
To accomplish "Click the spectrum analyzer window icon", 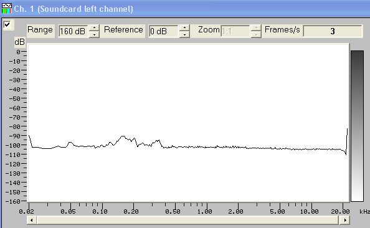I will coord(7,8).
